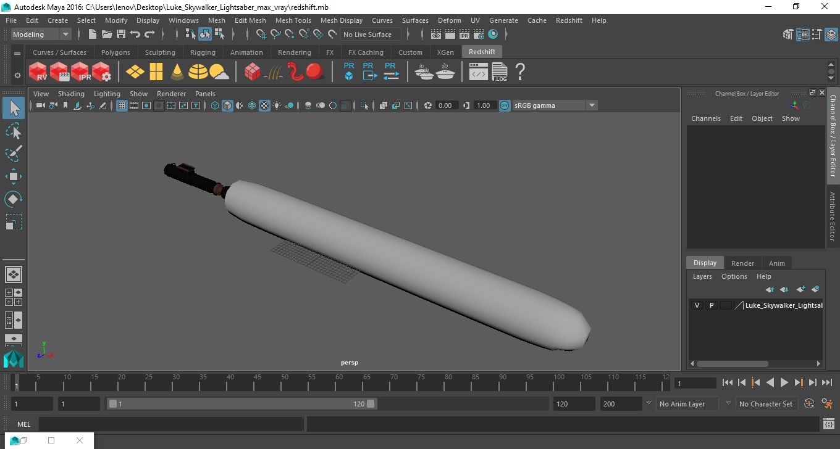
Task: Redo action arrow icon
Action: (149, 35)
